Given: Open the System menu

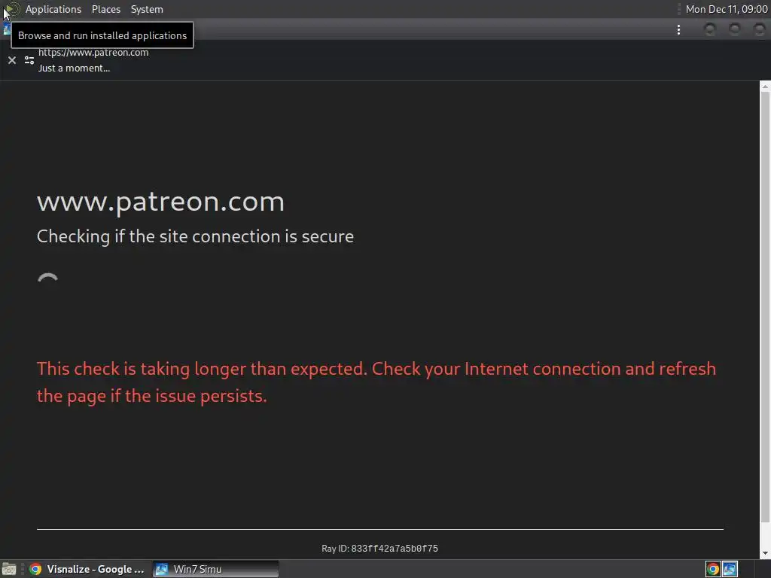Looking at the screenshot, I should [147, 9].
